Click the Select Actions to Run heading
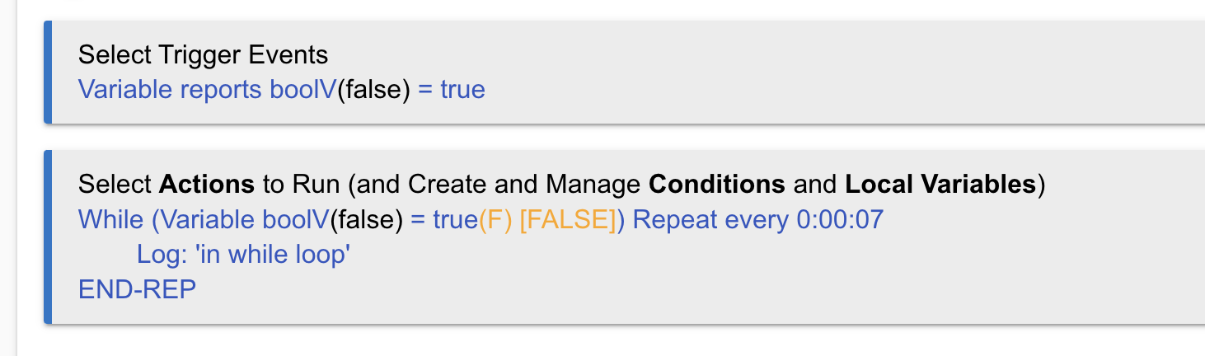The image size is (1205, 356). (560, 184)
